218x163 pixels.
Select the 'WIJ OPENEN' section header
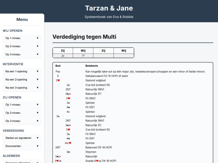[x=13, y=31]
